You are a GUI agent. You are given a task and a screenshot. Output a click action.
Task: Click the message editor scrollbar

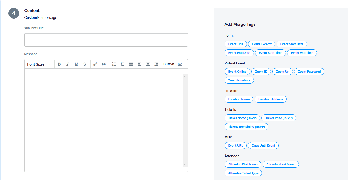(185, 119)
